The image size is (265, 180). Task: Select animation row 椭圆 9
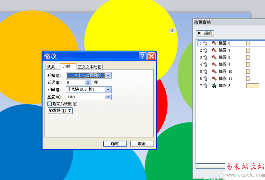coord(231,65)
